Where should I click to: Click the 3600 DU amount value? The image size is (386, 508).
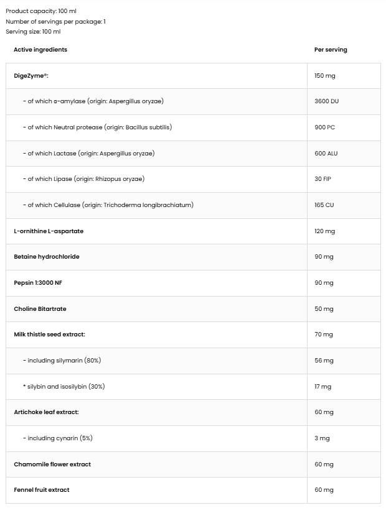coord(326,101)
